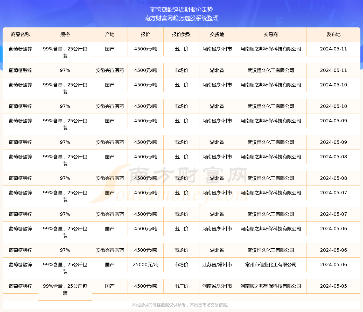363x312 pixels.
Task: Select the 报价 column header
Action: point(145,34)
